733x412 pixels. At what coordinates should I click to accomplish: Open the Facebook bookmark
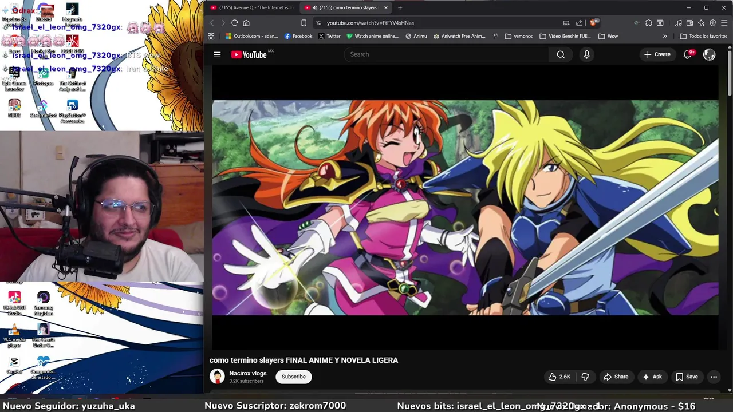tap(298, 36)
